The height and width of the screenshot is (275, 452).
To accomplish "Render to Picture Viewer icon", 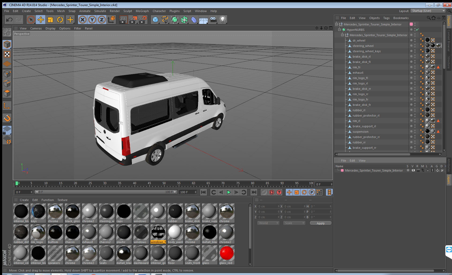I will coord(133,20).
